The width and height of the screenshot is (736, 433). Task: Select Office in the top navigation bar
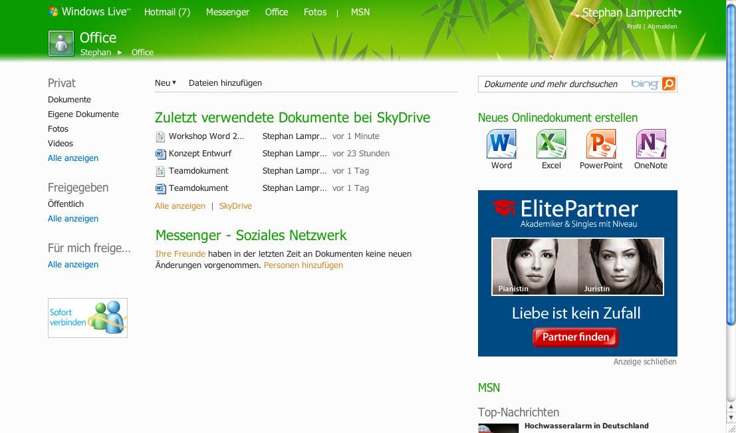[x=277, y=12]
